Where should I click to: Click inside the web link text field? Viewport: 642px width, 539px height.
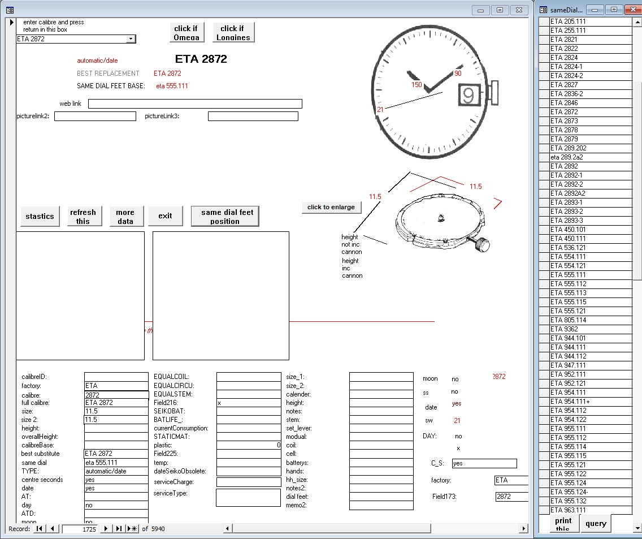tap(195, 104)
